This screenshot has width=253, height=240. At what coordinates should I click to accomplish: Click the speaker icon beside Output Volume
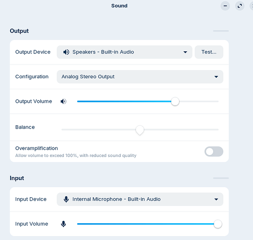coord(63,101)
